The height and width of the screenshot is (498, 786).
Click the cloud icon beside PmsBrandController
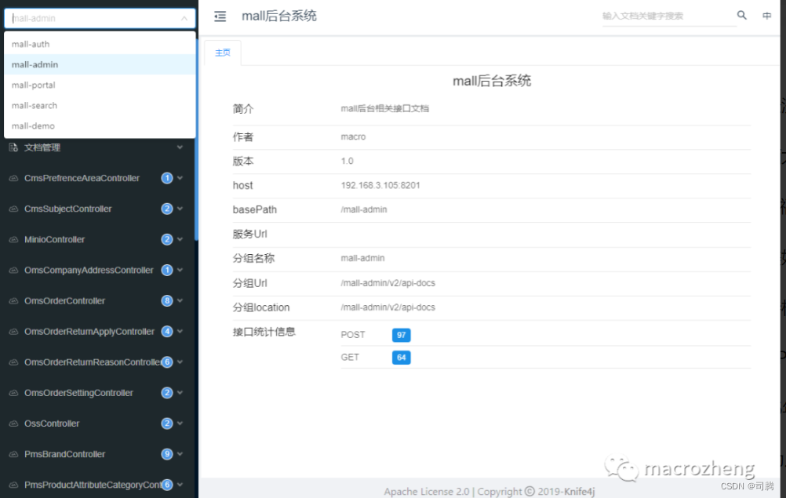coord(12,454)
